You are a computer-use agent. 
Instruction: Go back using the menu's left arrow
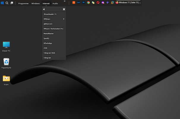tap(44, 9)
